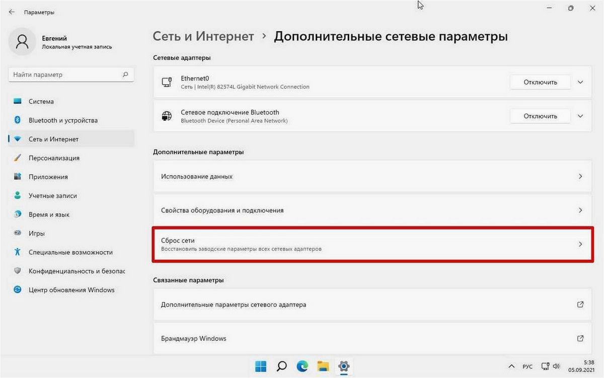Click the Ethernet0 adapter name text
The width and height of the screenshot is (604, 378).
[x=195, y=79]
